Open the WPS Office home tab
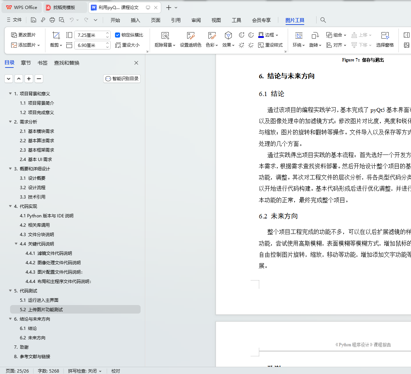Screen dimensions: 411x374 22,8
